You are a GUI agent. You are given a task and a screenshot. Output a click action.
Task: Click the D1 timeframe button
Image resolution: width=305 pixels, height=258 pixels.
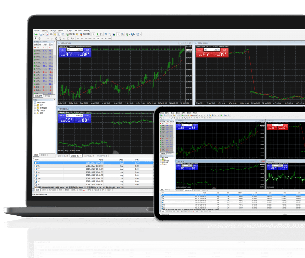tap(102, 38)
